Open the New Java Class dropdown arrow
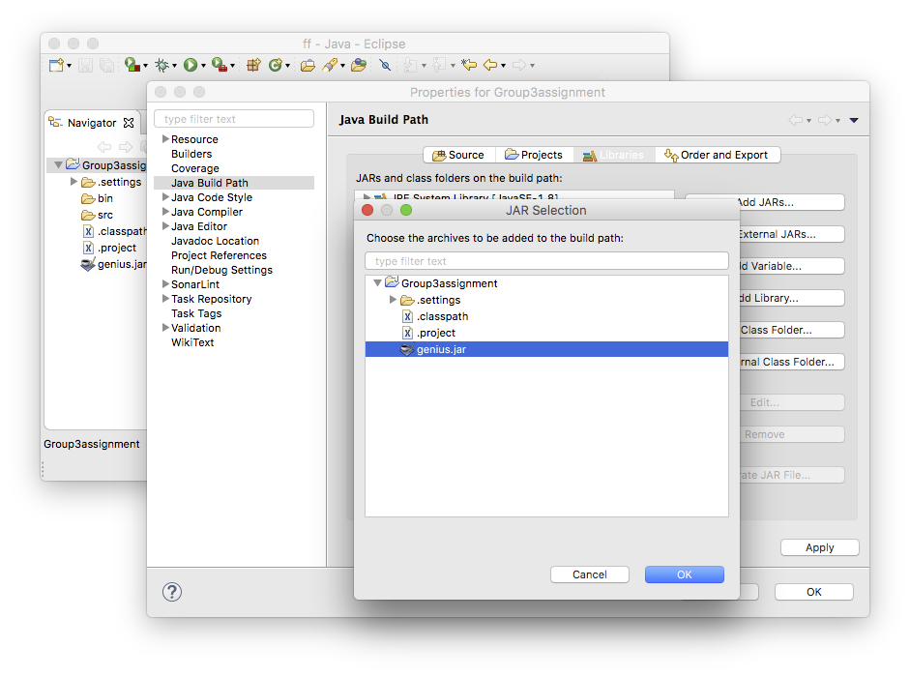Image resolution: width=910 pixels, height=677 pixels. (287, 66)
